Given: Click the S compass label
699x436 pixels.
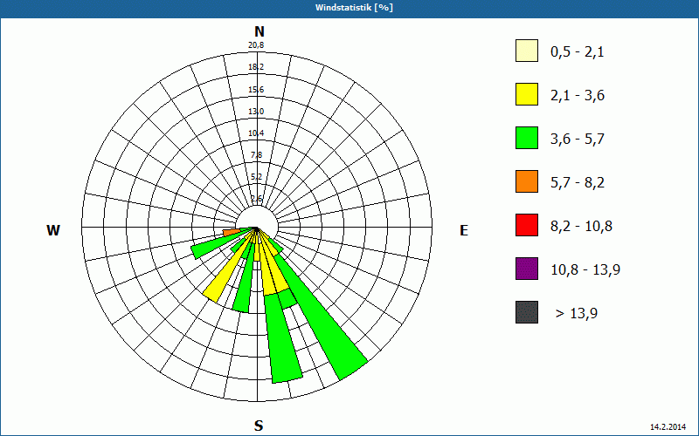Looking at the screenshot, I should [259, 426].
